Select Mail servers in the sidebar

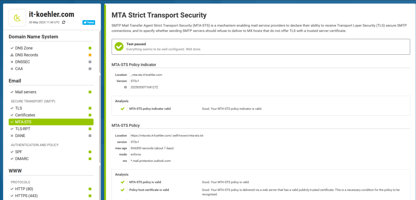26,92
